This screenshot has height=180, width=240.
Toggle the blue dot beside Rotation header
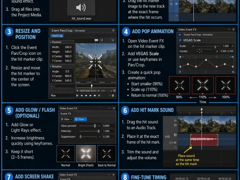(x=51, y=67)
